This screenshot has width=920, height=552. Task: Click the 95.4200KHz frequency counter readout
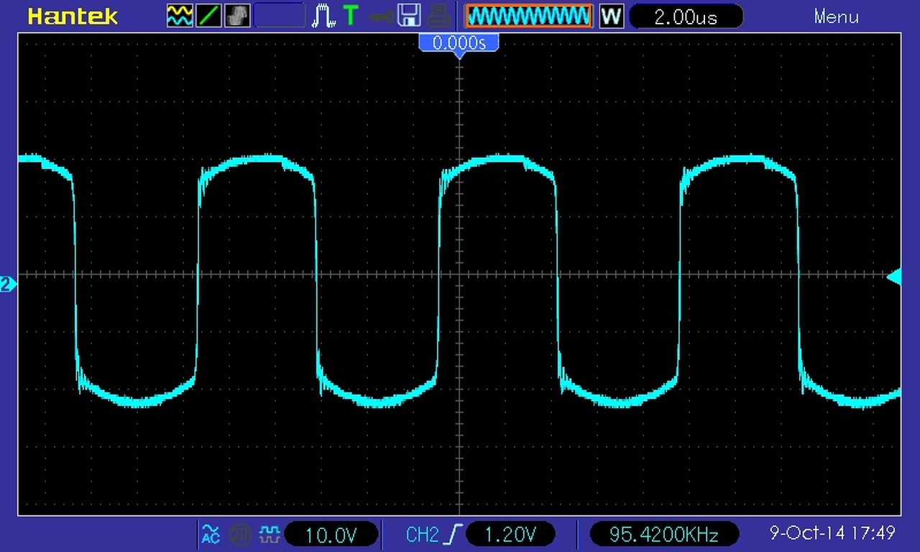664,534
